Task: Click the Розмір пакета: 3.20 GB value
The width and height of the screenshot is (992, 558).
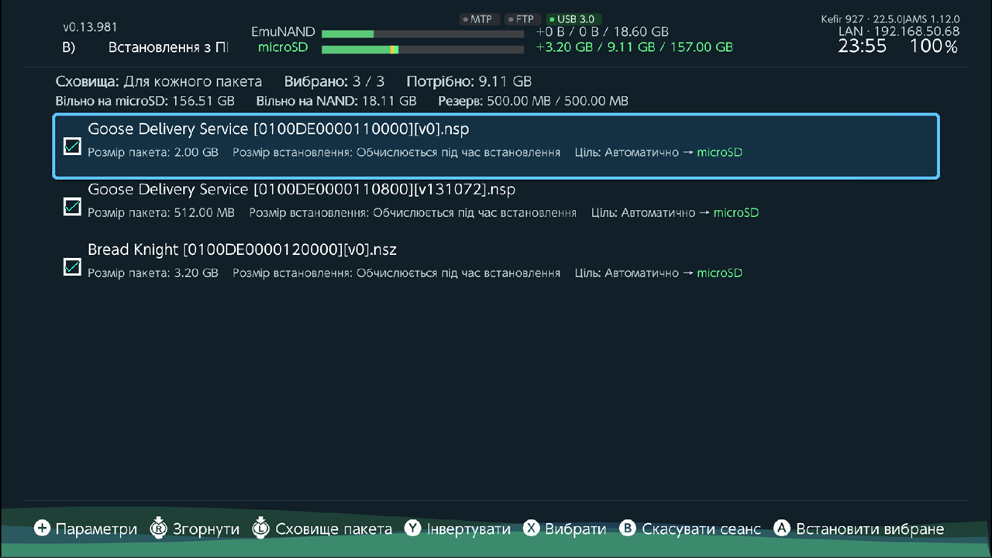Action: tap(153, 273)
